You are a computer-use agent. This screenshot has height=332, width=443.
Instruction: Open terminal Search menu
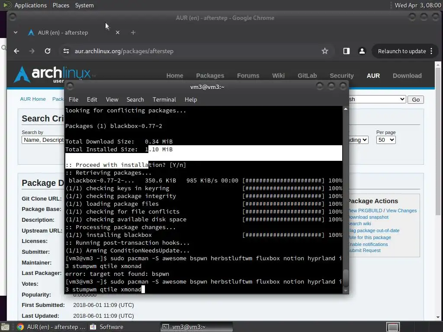tap(135, 99)
